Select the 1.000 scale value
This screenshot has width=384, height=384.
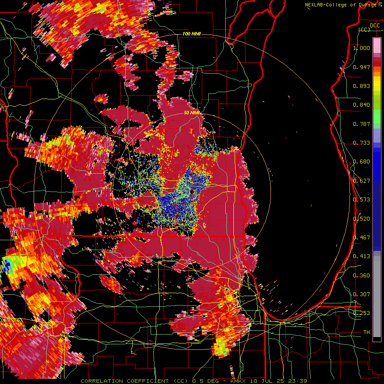coord(361,48)
